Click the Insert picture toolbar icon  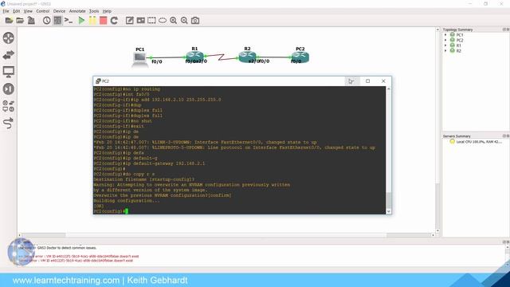[x=140, y=21]
